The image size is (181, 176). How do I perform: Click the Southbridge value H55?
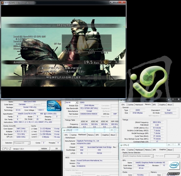coord(99,150)
